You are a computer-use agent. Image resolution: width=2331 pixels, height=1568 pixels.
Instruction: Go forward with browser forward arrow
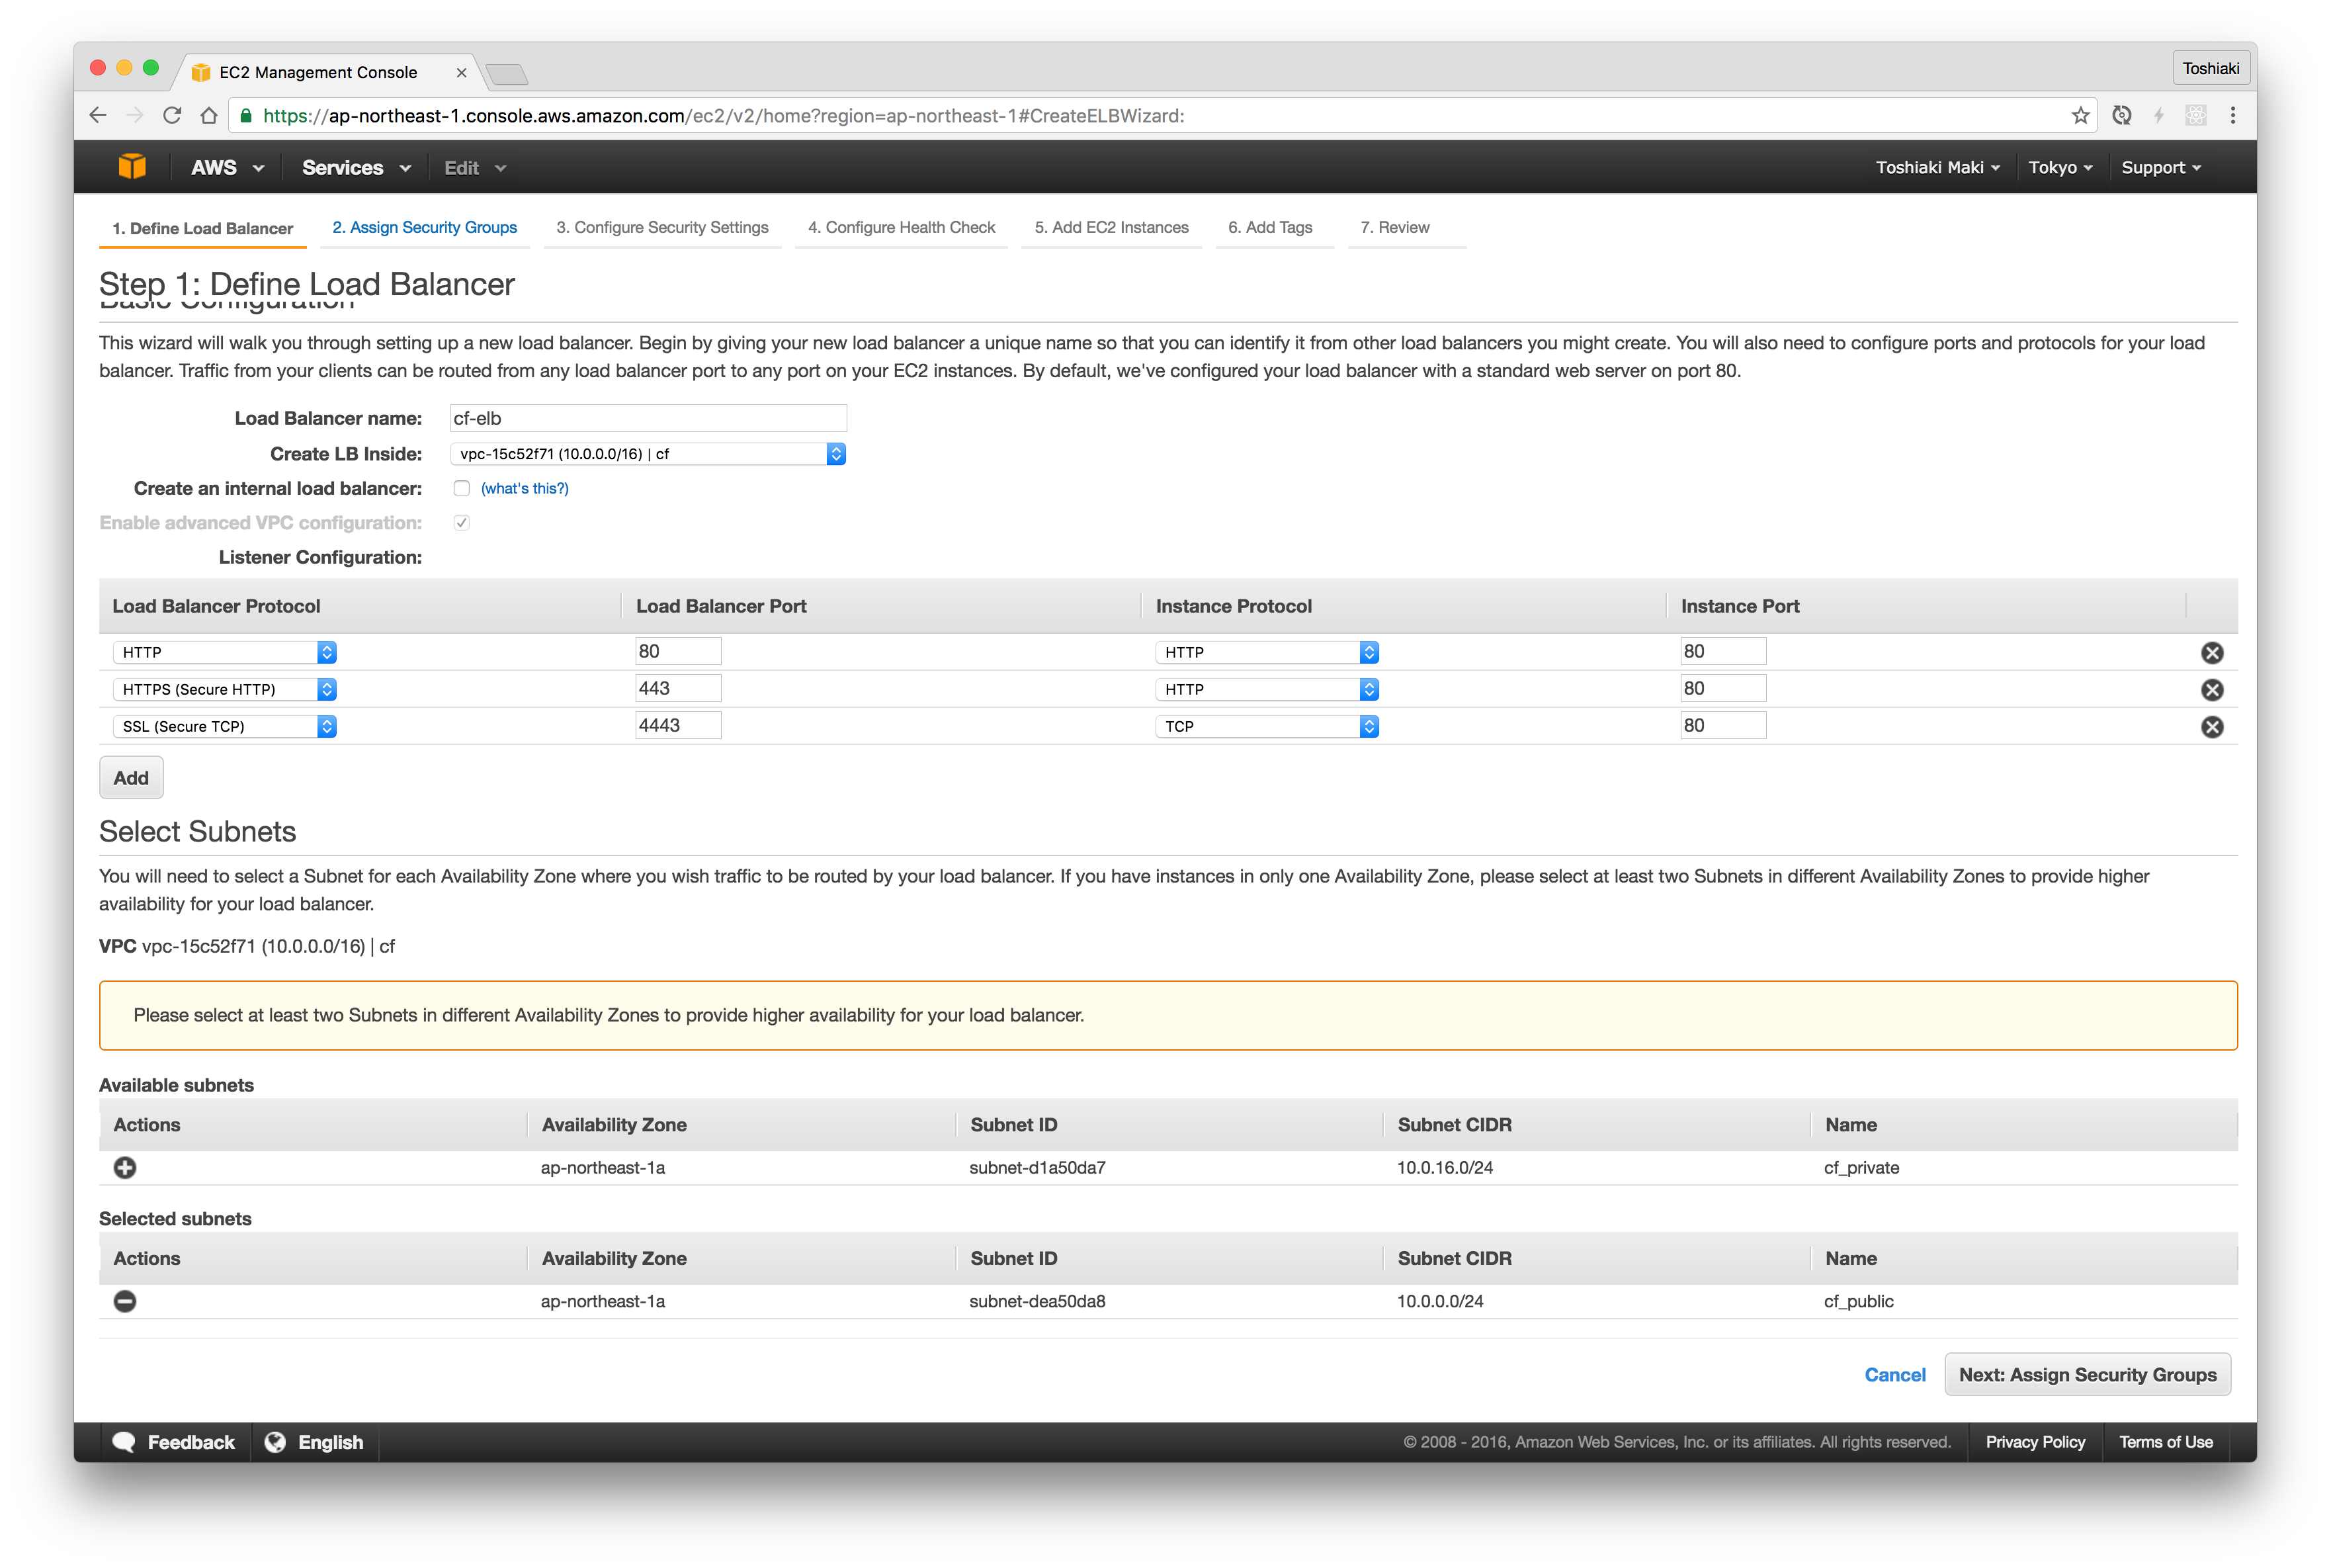[x=135, y=115]
